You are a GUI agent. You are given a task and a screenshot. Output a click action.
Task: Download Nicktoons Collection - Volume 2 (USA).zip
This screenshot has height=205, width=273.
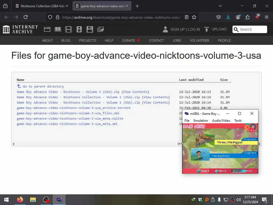[78, 102]
